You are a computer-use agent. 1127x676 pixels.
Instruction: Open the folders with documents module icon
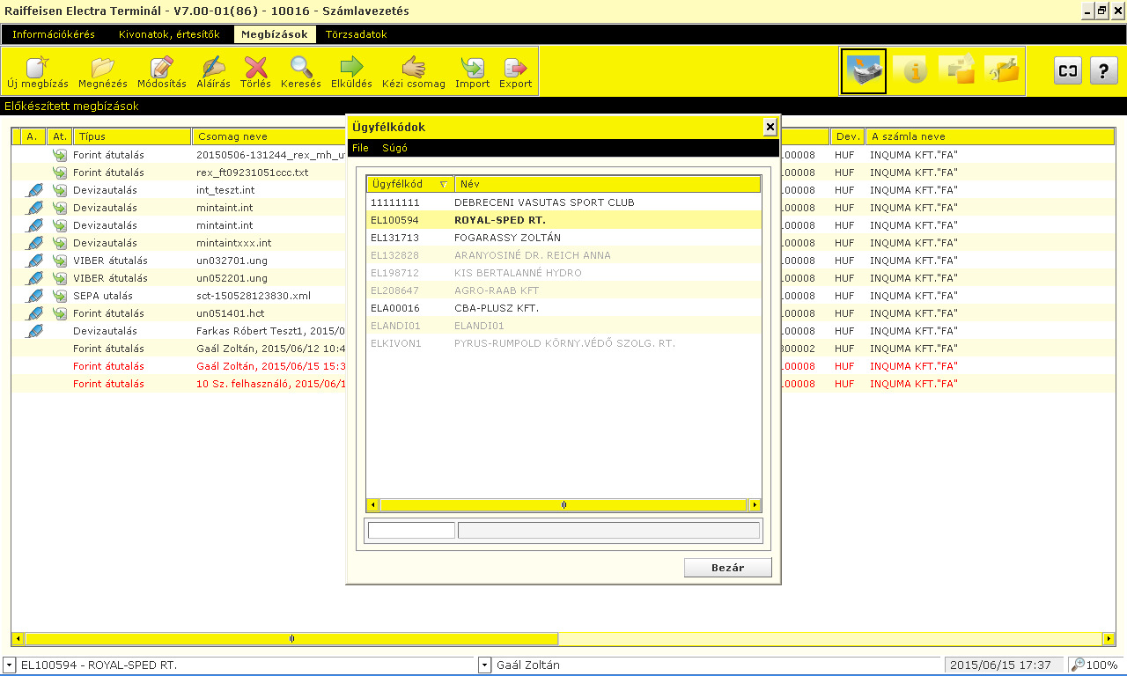957,70
